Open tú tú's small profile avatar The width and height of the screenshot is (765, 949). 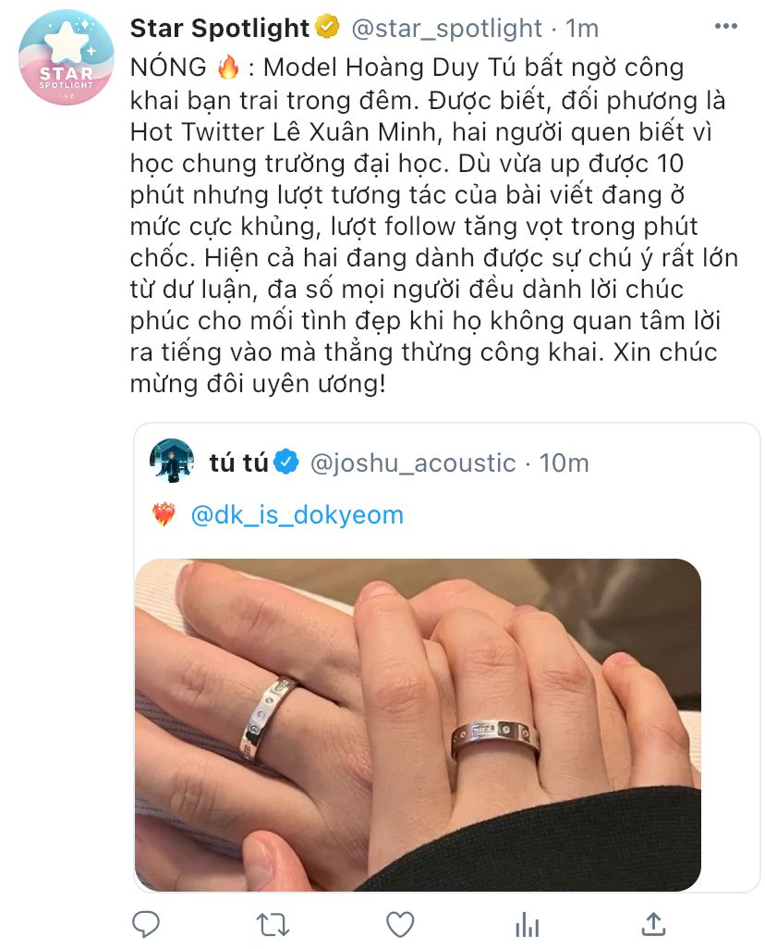pyautogui.click(x=172, y=462)
